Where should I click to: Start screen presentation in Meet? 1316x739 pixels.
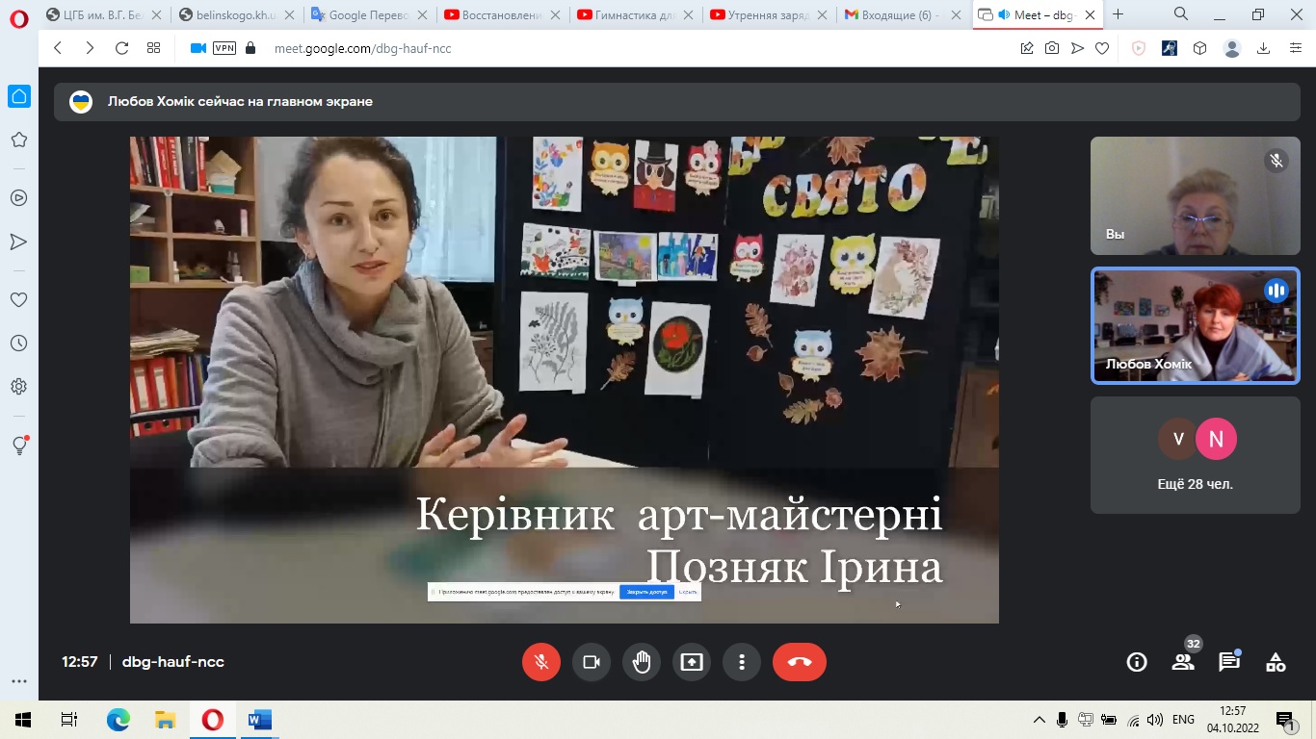point(692,662)
